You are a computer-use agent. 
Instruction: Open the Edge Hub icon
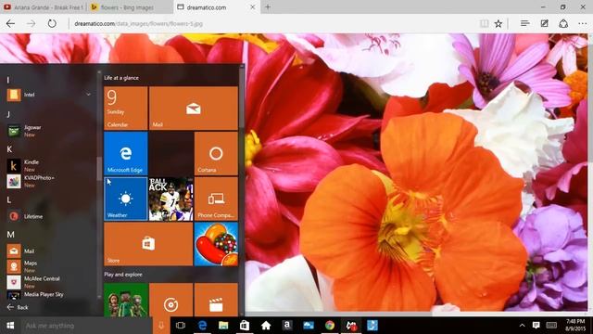click(525, 23)
